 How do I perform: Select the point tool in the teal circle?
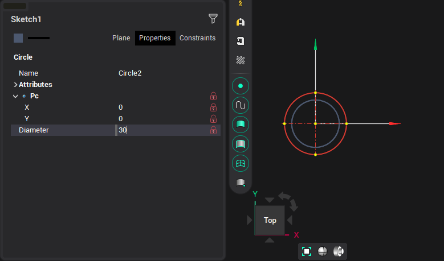[241, 86]
